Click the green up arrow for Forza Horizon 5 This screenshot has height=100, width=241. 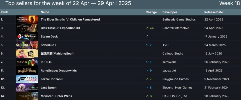(x=147, y=79)
